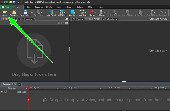Viewport: 170px width, 111px height.
Task: Open the Options ribbon tab
Action: click(80, 7)
